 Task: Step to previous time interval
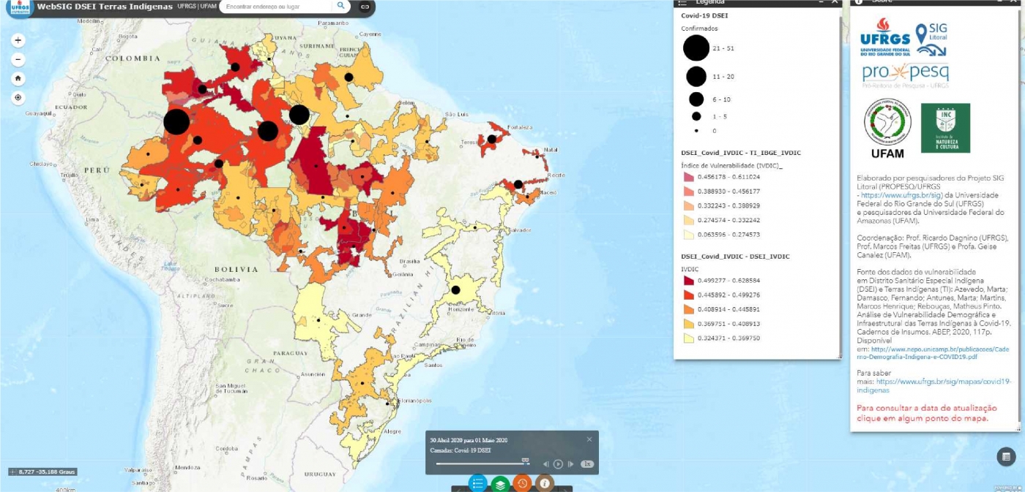point(545,463)
